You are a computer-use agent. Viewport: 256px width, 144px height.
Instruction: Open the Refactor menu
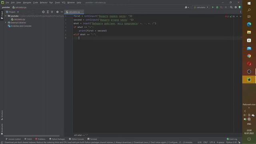coord(44,3)
